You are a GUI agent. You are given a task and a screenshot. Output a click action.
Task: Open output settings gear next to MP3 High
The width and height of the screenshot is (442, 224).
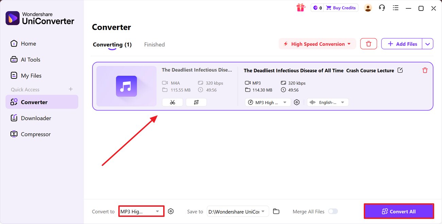tap(297, 102)
